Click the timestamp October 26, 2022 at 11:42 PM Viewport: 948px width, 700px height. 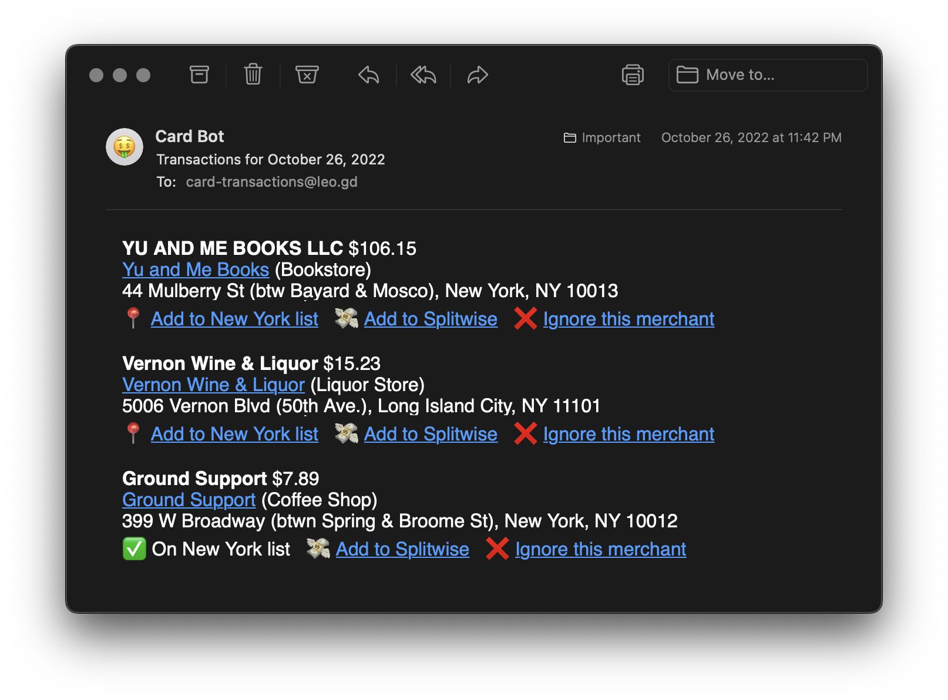(x=751, y=137)
